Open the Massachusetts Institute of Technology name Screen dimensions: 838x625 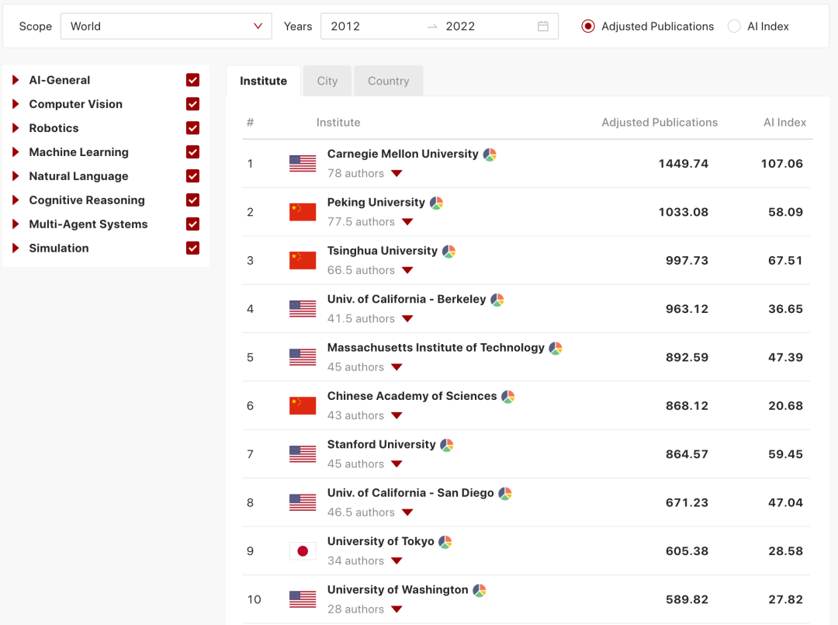click(x=435, y=348)
